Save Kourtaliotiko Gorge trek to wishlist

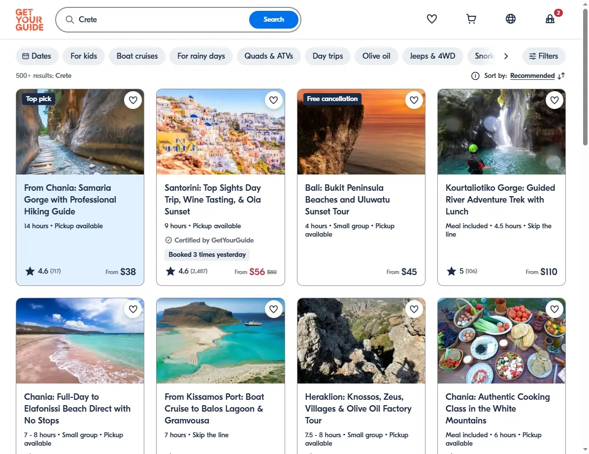[555, 100]
